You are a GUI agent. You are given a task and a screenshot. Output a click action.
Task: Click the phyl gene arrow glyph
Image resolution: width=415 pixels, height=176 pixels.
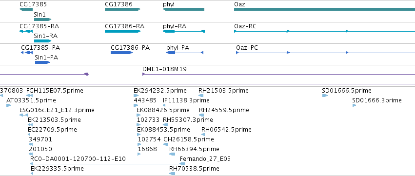point(183,9)
